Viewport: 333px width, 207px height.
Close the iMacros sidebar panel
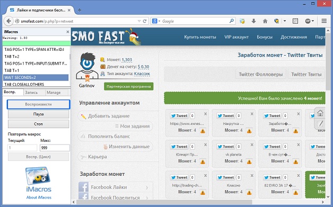click(x=68, y=32)
